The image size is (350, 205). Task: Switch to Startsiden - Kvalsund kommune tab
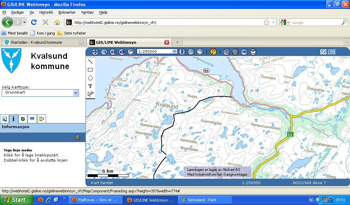coord(41,42)
